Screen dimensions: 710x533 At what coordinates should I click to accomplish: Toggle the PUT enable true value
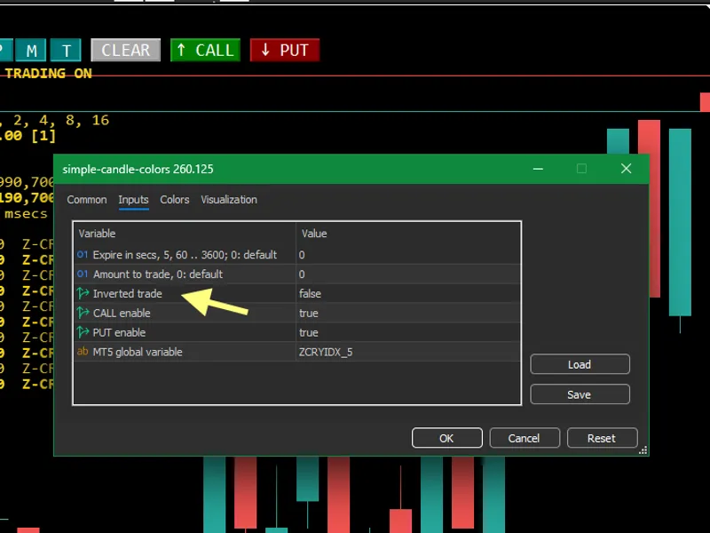[x=408, y=332]
